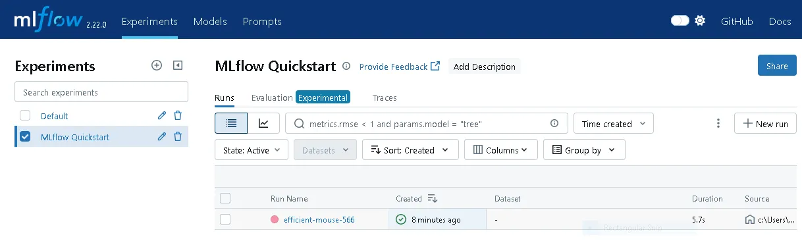The width and height of the screenshot is (802, 243).
Task: Open the Default experiment in the list
Action: click(55, 116)
